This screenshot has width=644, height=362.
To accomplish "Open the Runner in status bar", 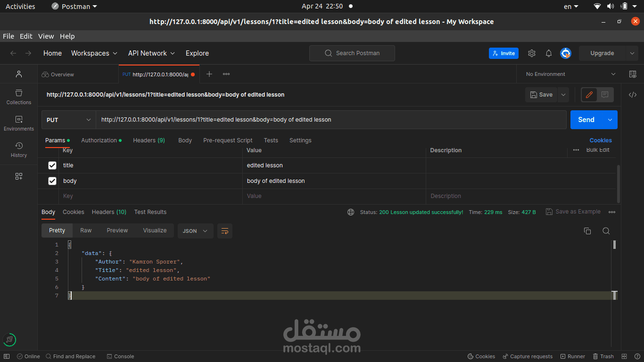I will pos(573,356).
